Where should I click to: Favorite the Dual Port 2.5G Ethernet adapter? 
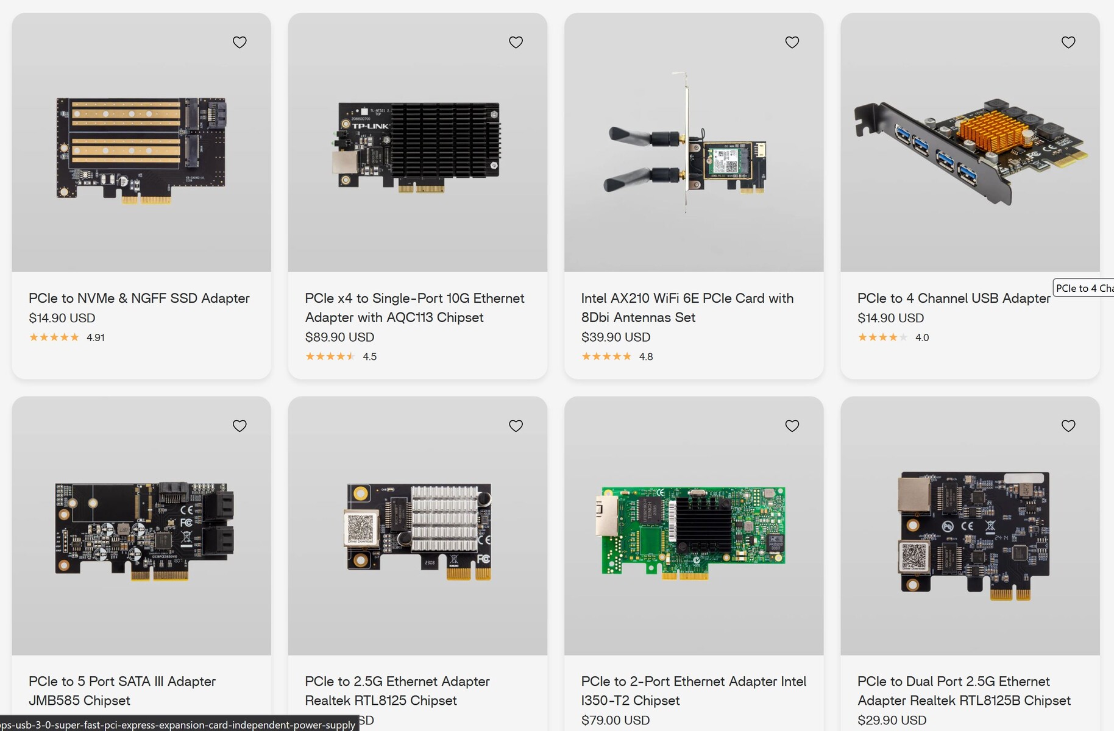coord(1068,426)
